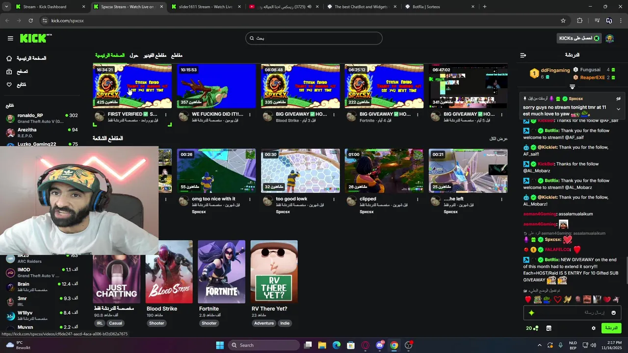Open Arezitha channel in sidebar
Image resolution: width=628 pixels, height=353 pixels.
pos(42,132)
